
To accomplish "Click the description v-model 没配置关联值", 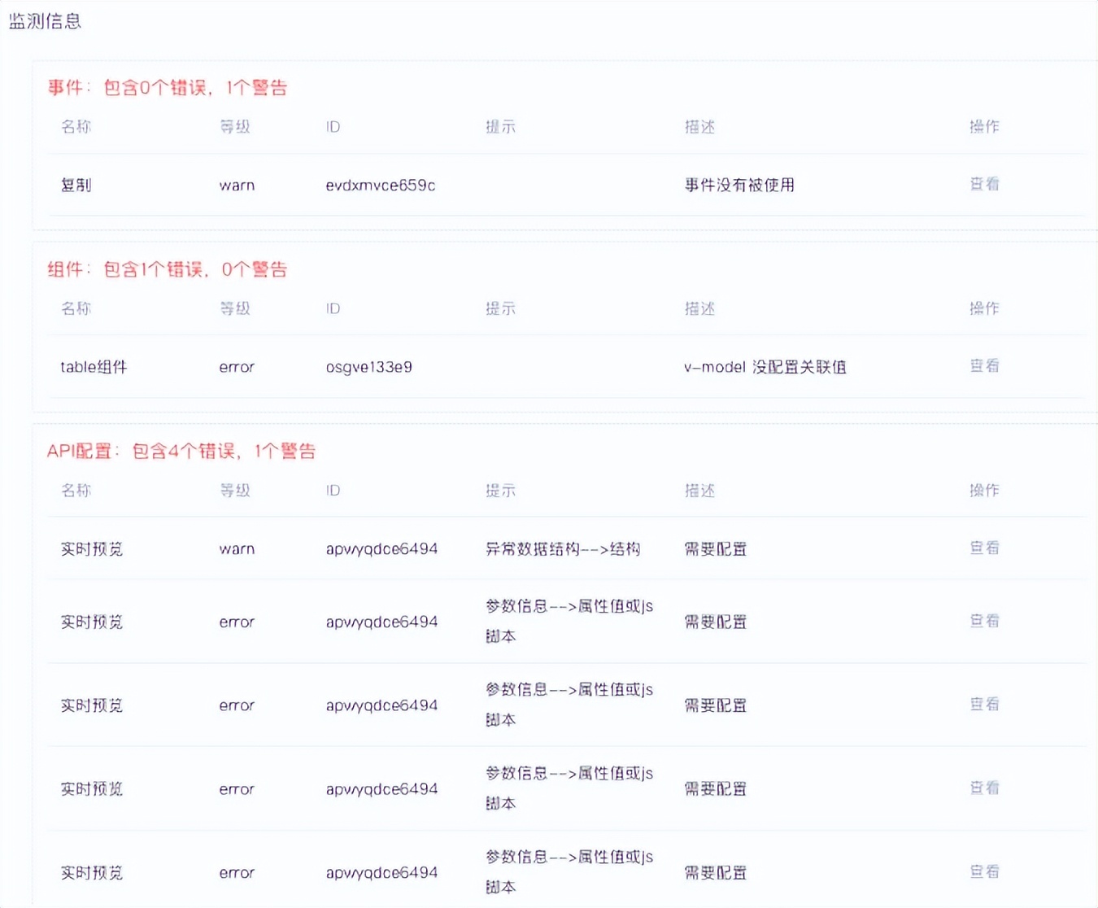I will (x=765, y=367).
